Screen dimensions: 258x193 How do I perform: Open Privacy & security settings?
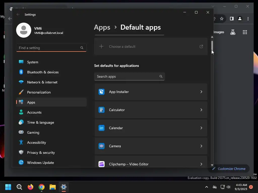coord(51,153)
